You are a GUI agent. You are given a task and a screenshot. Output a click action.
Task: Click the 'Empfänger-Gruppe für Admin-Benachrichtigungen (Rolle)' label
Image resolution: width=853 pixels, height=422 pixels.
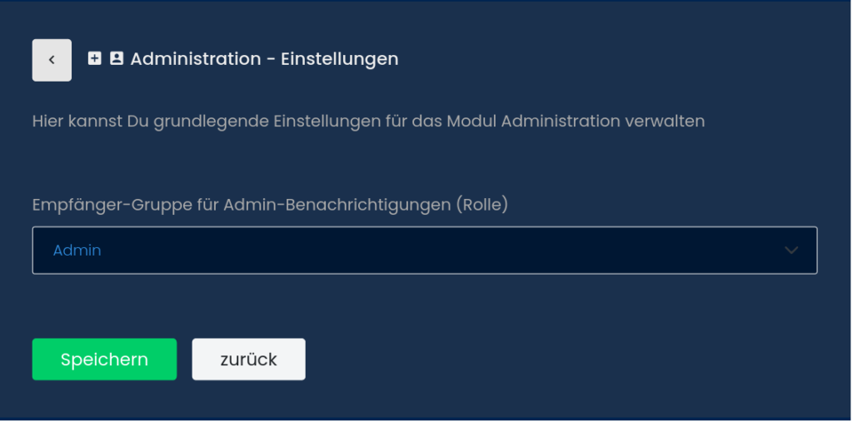point(270,205)
